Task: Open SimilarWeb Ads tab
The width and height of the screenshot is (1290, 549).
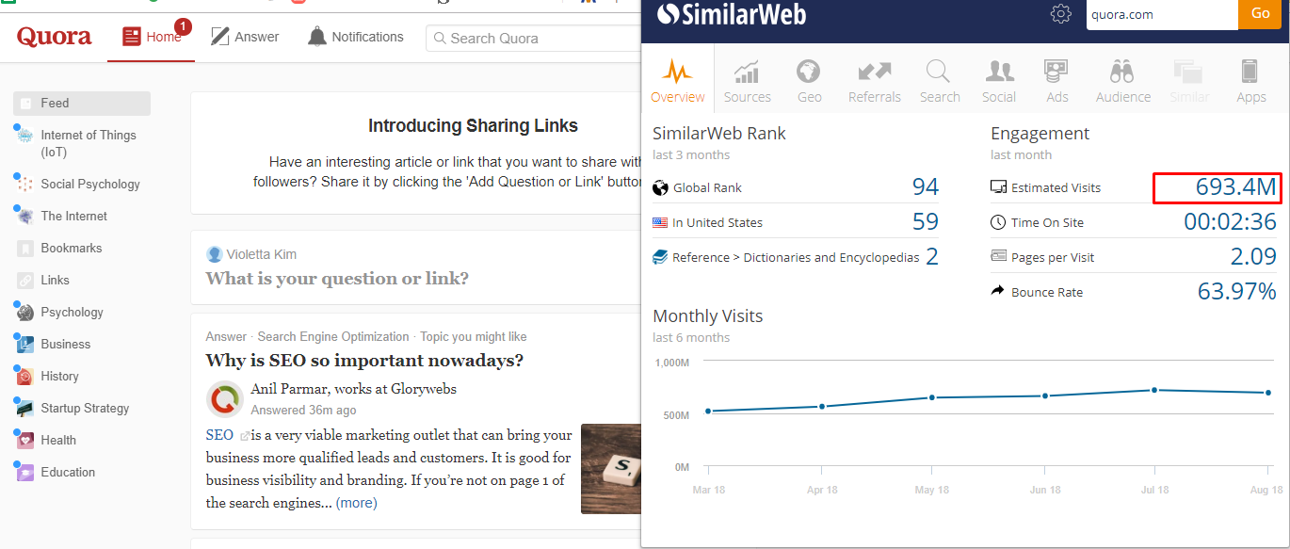Action: (x=1057, y=81)
